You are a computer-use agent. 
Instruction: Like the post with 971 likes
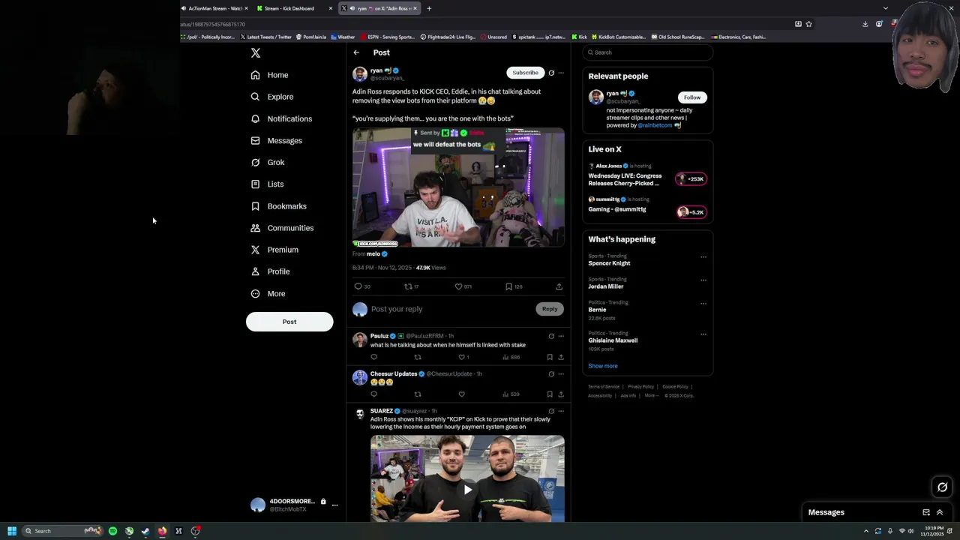(x=458, y=286)
